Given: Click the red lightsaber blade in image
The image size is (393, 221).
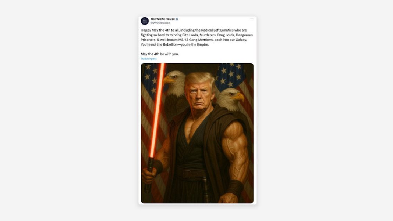Looking at the screenshot, I should (x=157, y=110).
